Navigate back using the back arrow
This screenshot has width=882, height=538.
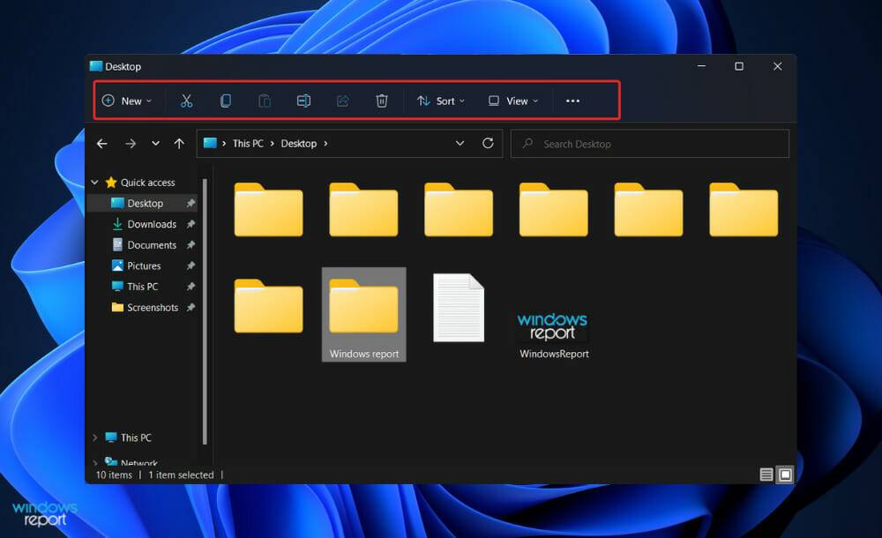101,143
